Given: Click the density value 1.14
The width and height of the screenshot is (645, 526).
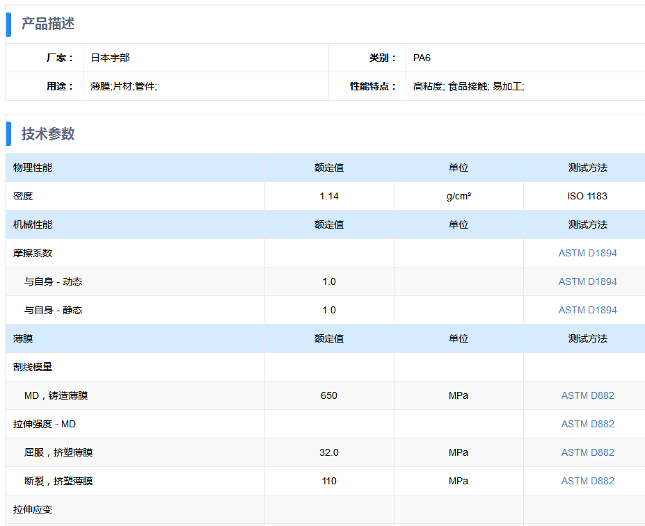Looking at the screenshot, I should [x=329, y=196].
